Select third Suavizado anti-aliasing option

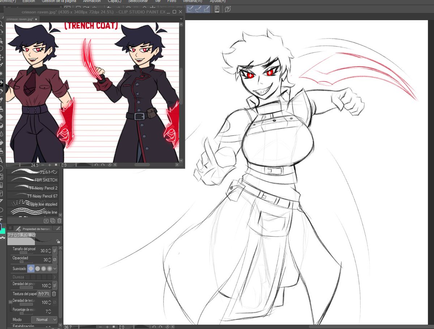(x=43, y=269)
